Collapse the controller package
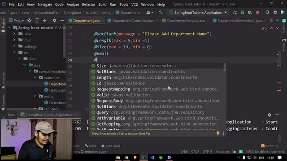287x161 pixels. (35, 77)
